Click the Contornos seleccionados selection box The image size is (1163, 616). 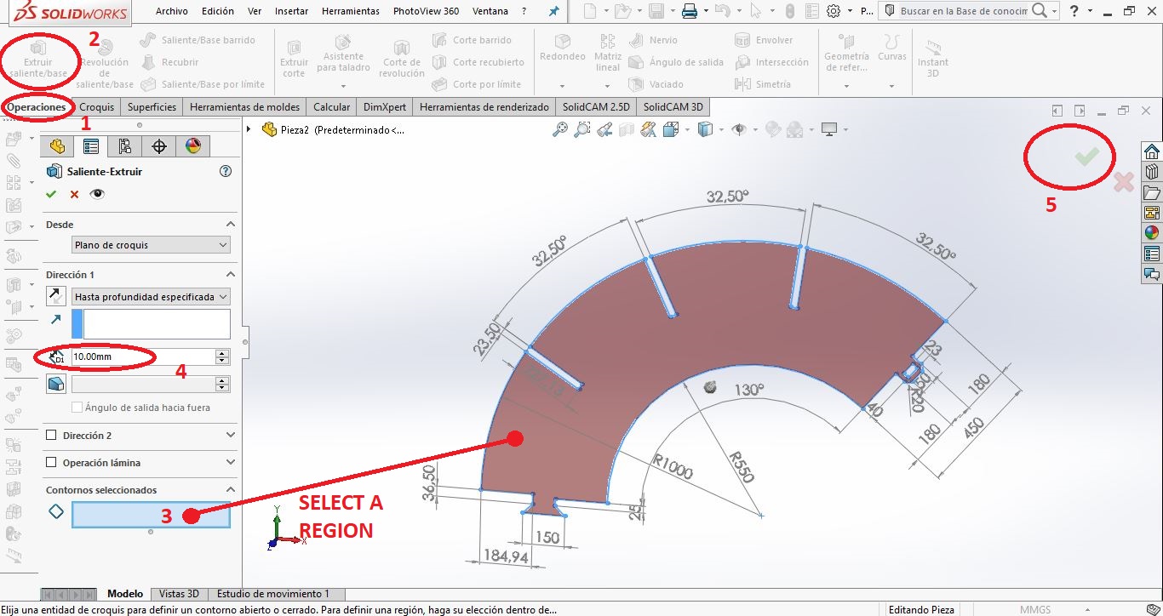(151, 514)
